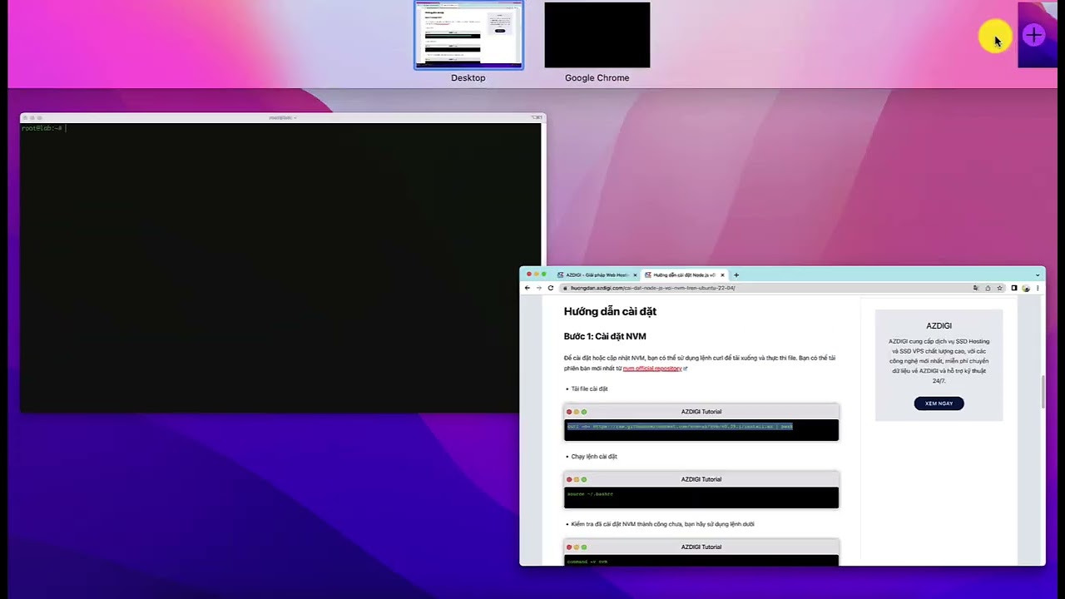Click the huongdan.azdigi.com address bar

pos(765,288)
